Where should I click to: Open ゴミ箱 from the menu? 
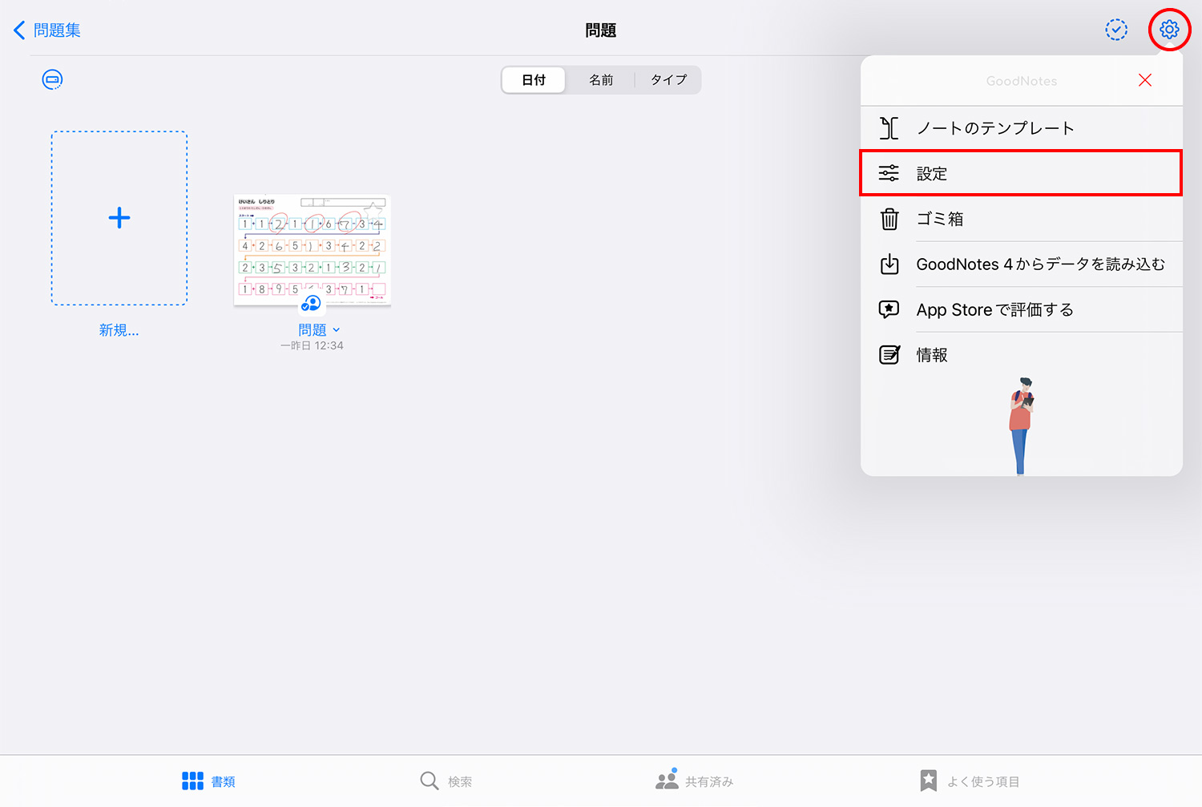pyautogui.click(x=1022, y=219)
